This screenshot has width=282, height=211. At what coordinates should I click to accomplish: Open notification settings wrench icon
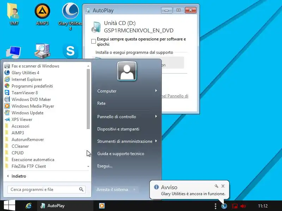(216, 186)
